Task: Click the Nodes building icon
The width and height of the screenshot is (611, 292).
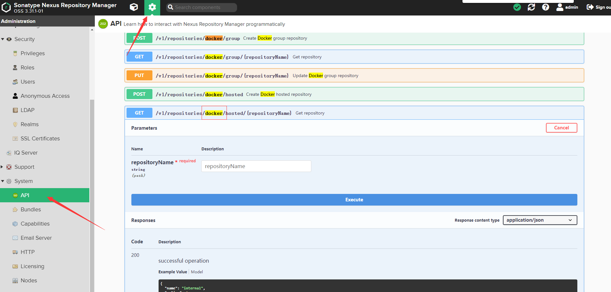Action: [15, 280]
